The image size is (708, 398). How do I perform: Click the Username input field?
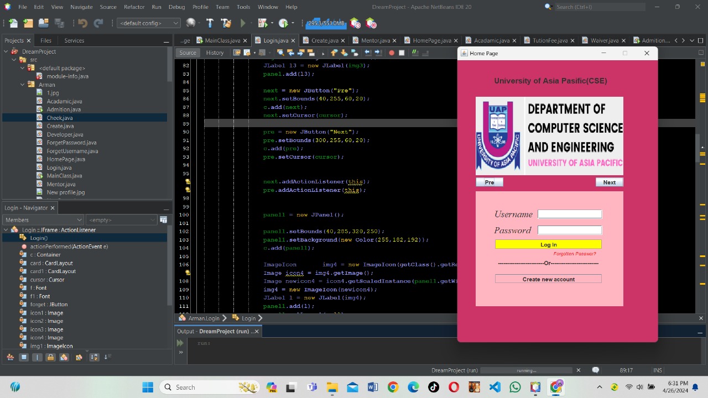point(570,214)
